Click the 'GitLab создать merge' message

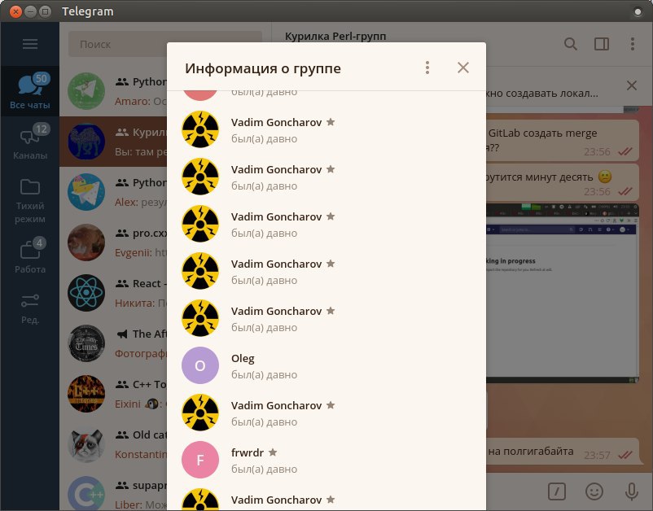click(x=562, y=140)
